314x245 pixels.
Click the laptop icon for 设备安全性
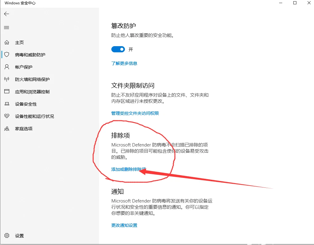pyautogui.click(x=7, y=104)
